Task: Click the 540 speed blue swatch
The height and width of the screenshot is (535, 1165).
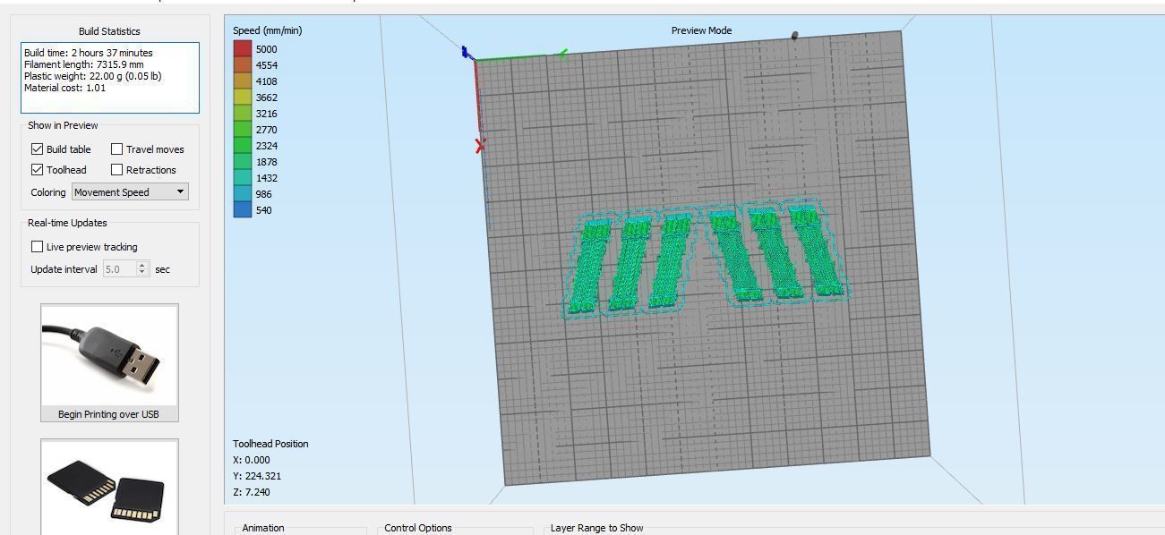Action: click(x=243, y=210)
